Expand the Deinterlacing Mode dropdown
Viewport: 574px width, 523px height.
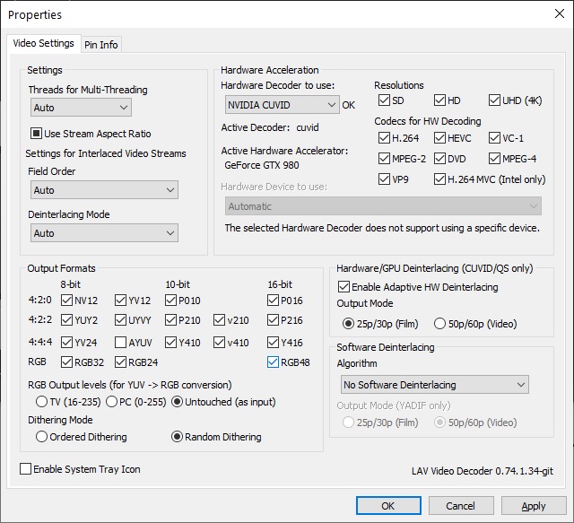[103, 233]
